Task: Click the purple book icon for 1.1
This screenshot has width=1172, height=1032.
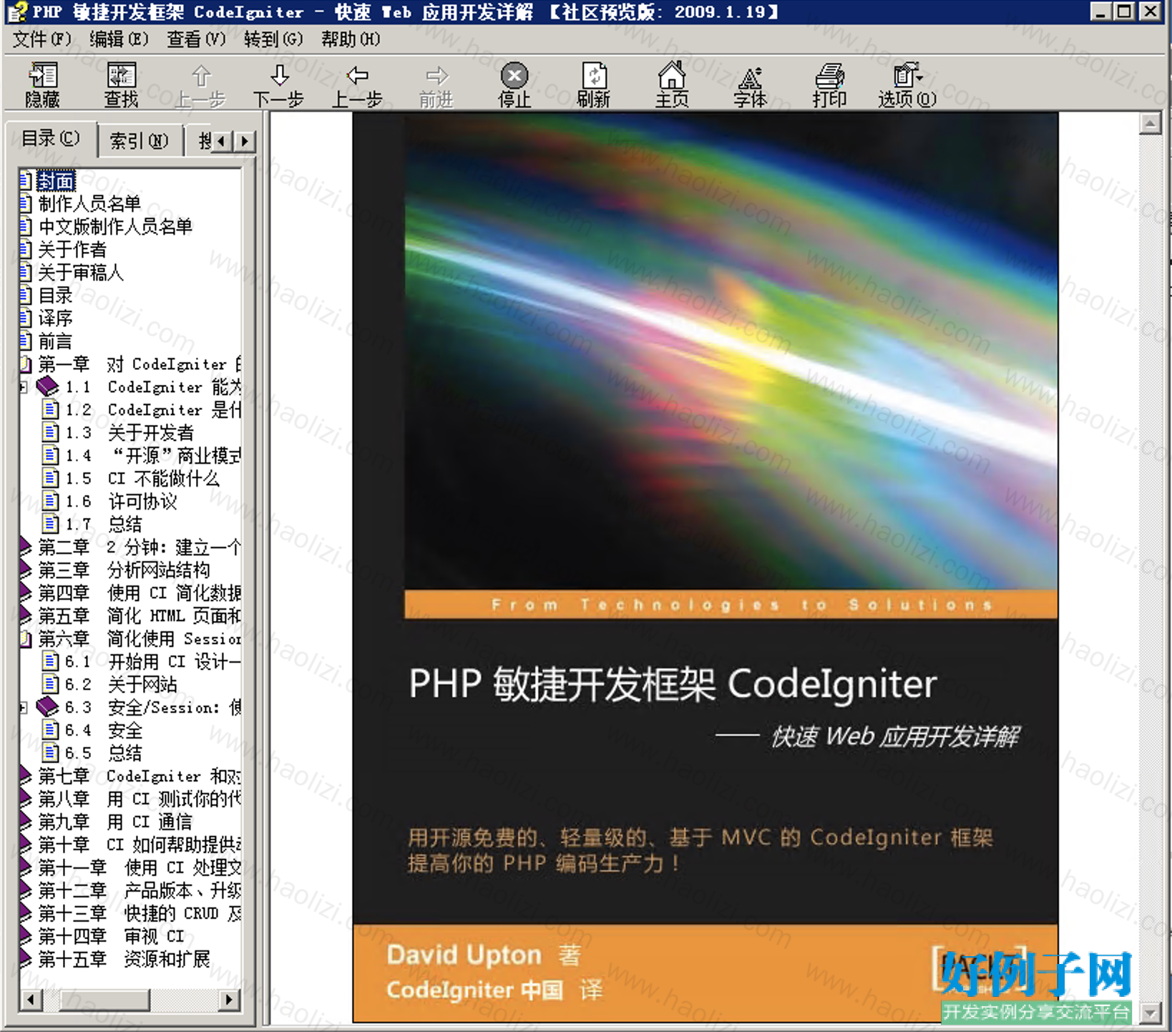Action: coord(48,386)
